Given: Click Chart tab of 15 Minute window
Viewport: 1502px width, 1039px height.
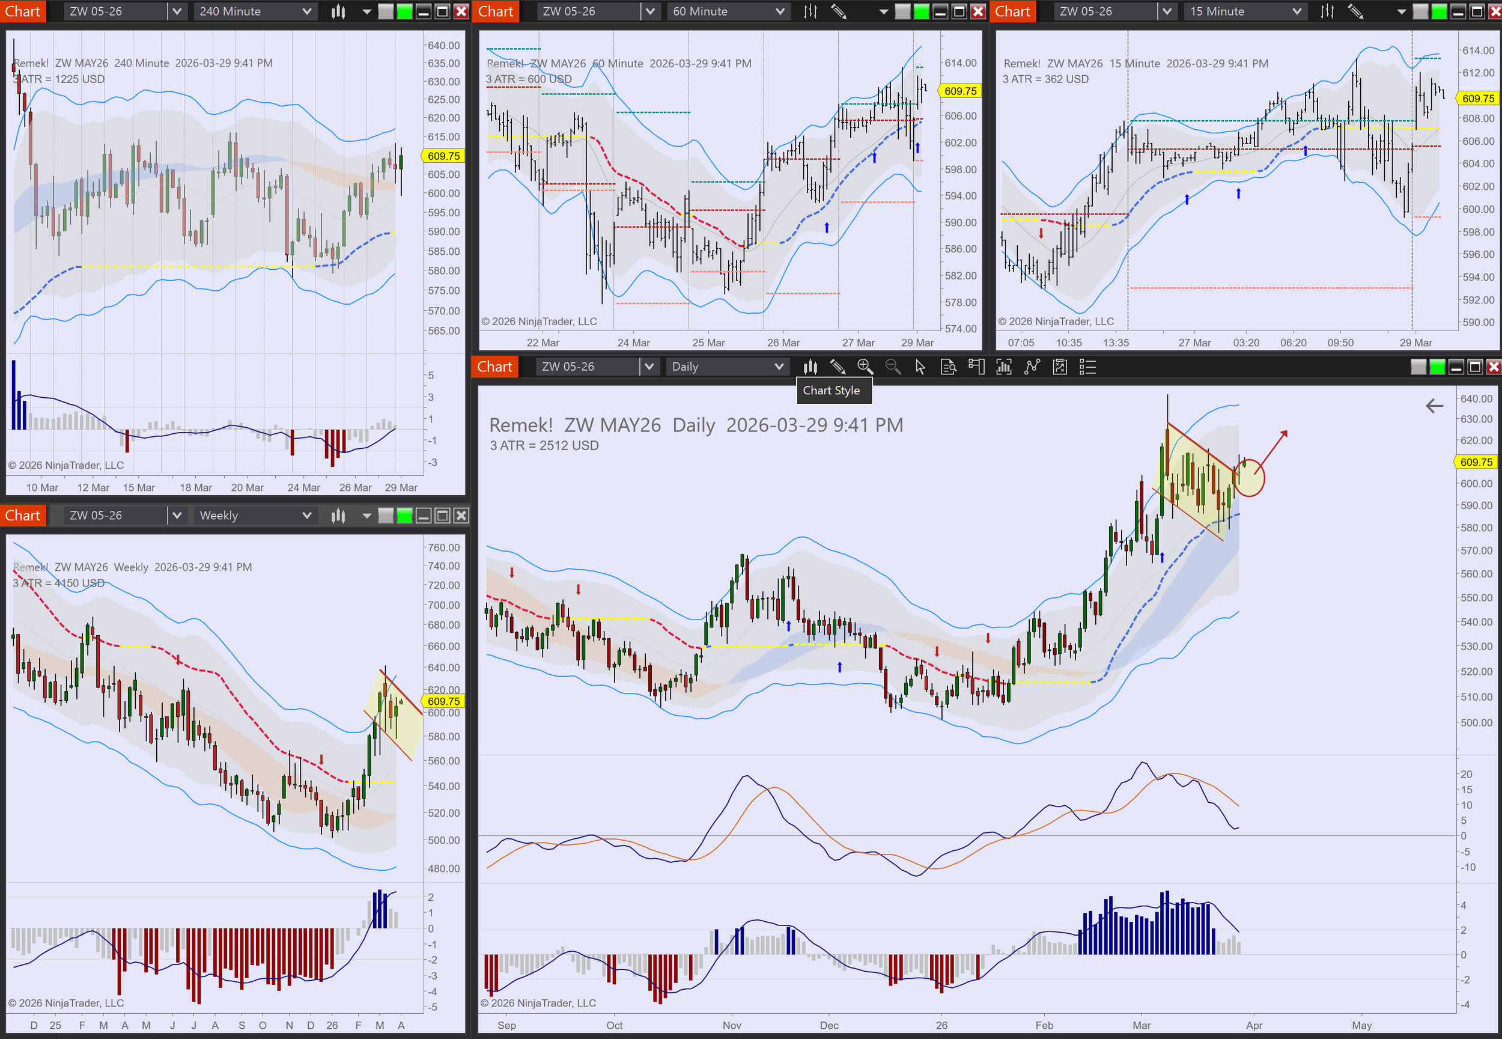Looking at the screenshot, I should point(1012,12).
